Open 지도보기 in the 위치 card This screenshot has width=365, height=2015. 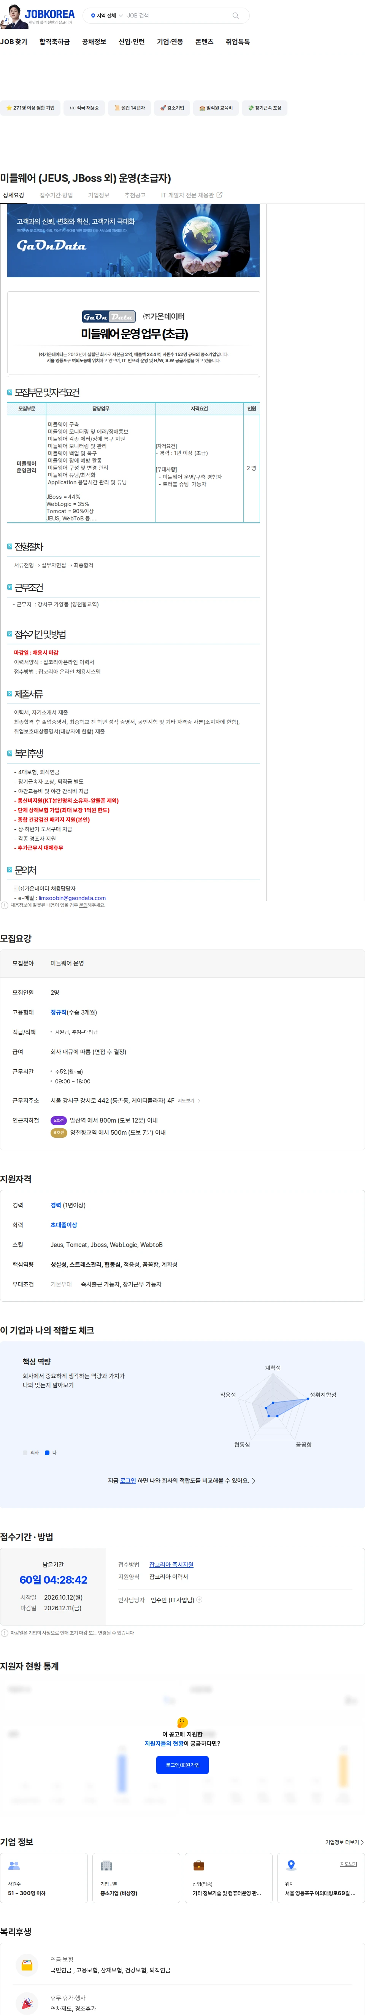(x=349, y=1864)
